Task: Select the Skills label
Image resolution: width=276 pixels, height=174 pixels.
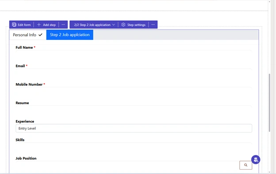Action: [x=20, y=140]
